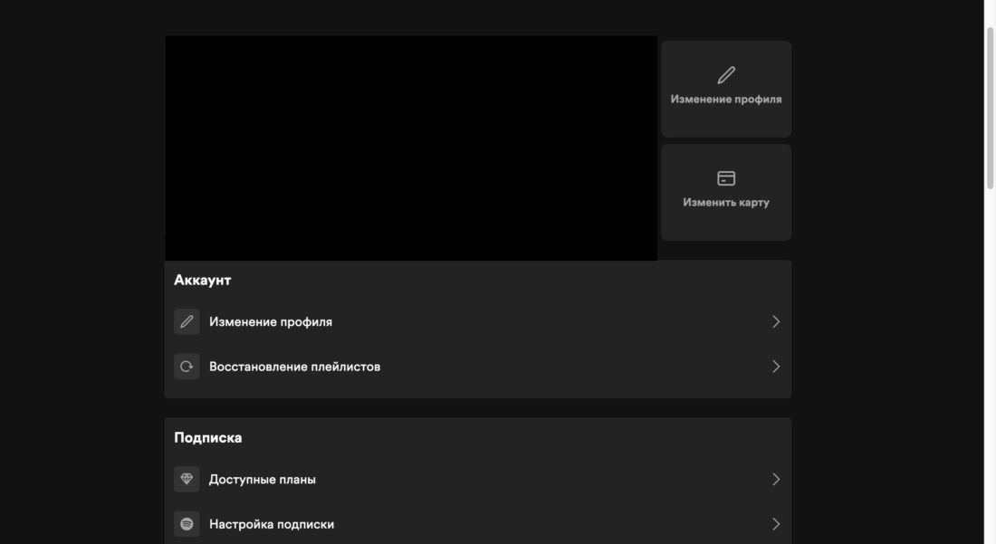Click the diamond icon beside Доступные планы

(x=187, y=479)
